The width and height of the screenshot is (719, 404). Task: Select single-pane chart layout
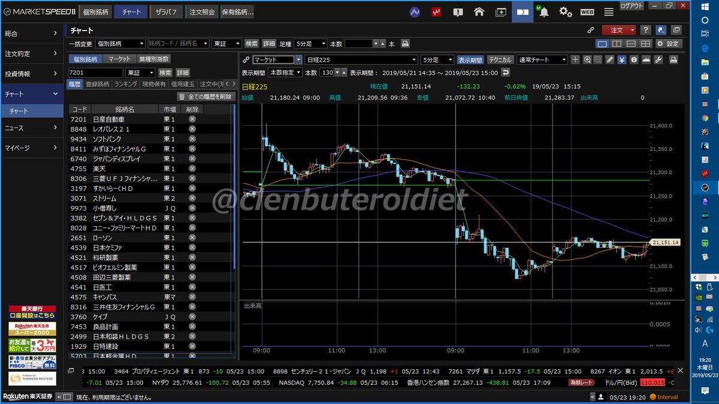pos(602,44)
